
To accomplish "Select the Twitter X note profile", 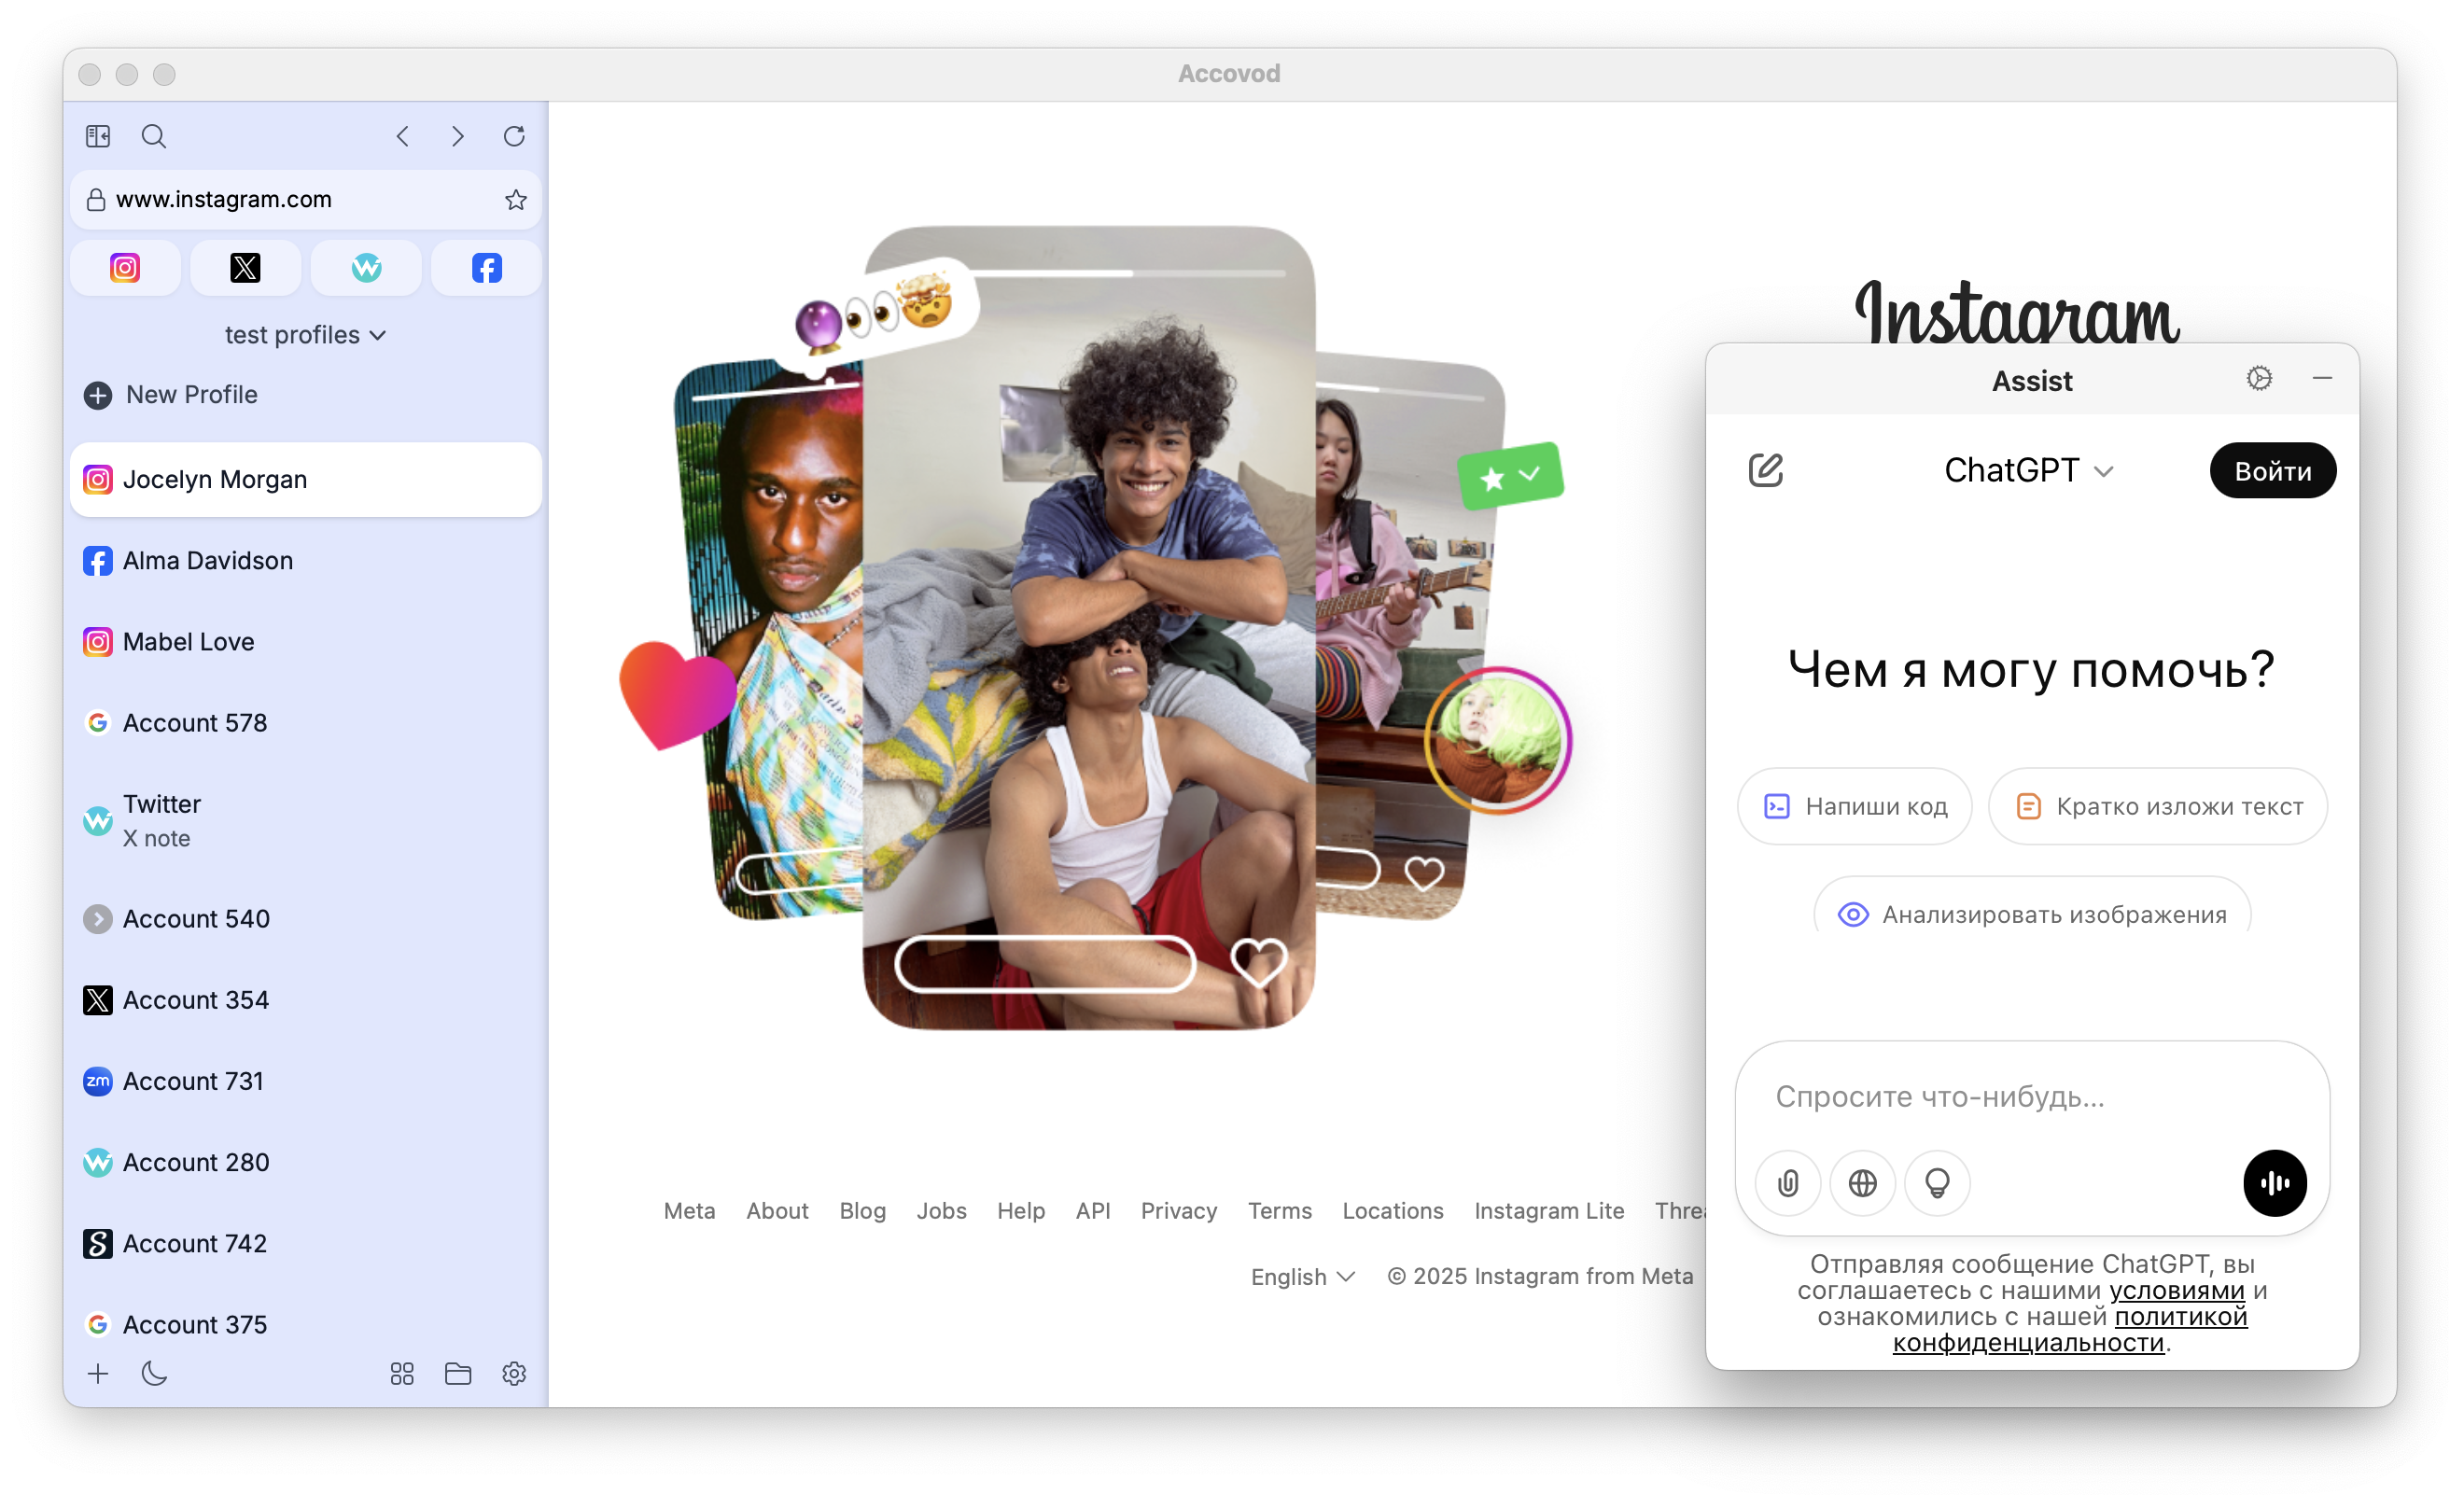I will click(306, 821).
